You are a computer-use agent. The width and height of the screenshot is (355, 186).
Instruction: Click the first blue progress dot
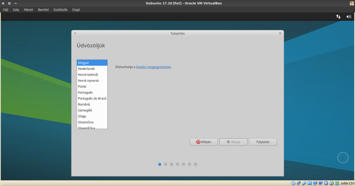tap(160, 164)
